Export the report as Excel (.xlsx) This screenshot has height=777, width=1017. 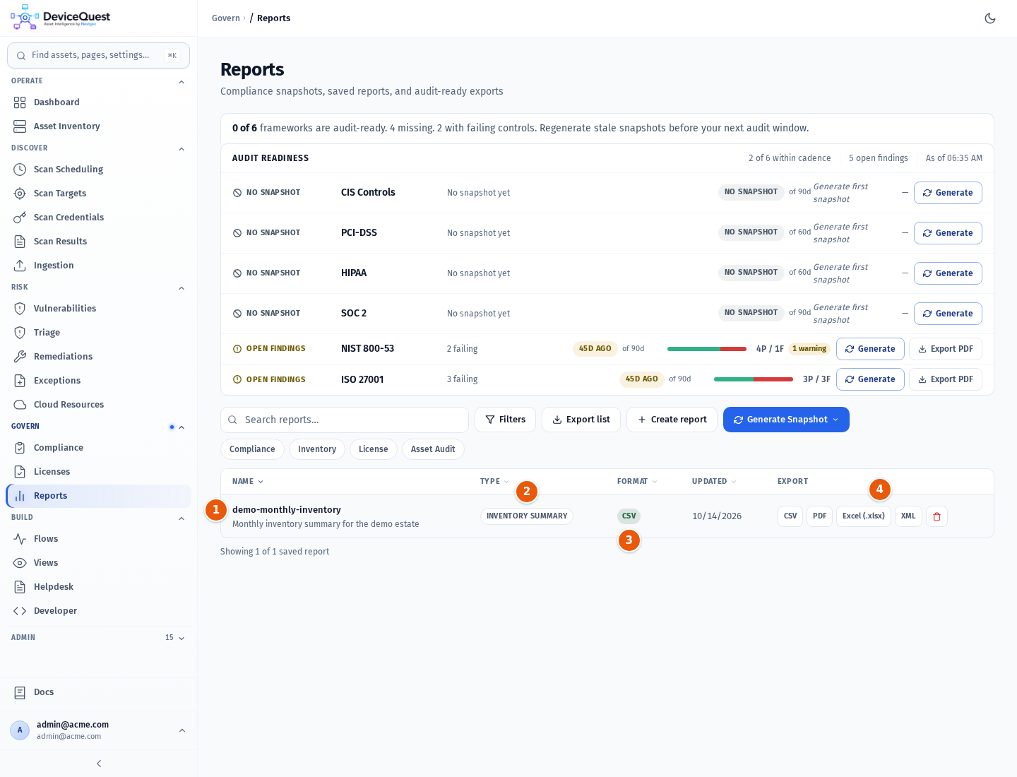(863, 516)
